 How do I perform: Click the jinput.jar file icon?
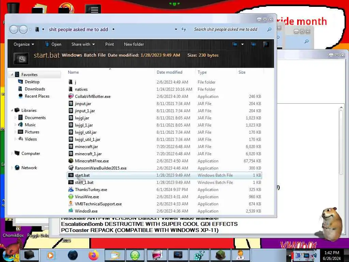tap(71, 103)
